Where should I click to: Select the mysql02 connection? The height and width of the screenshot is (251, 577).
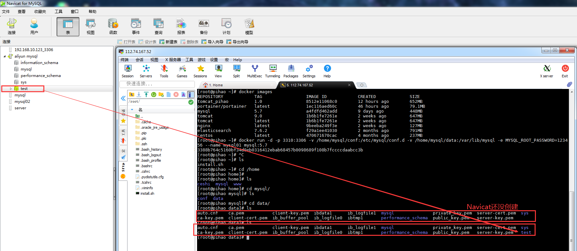pos(22,102)
